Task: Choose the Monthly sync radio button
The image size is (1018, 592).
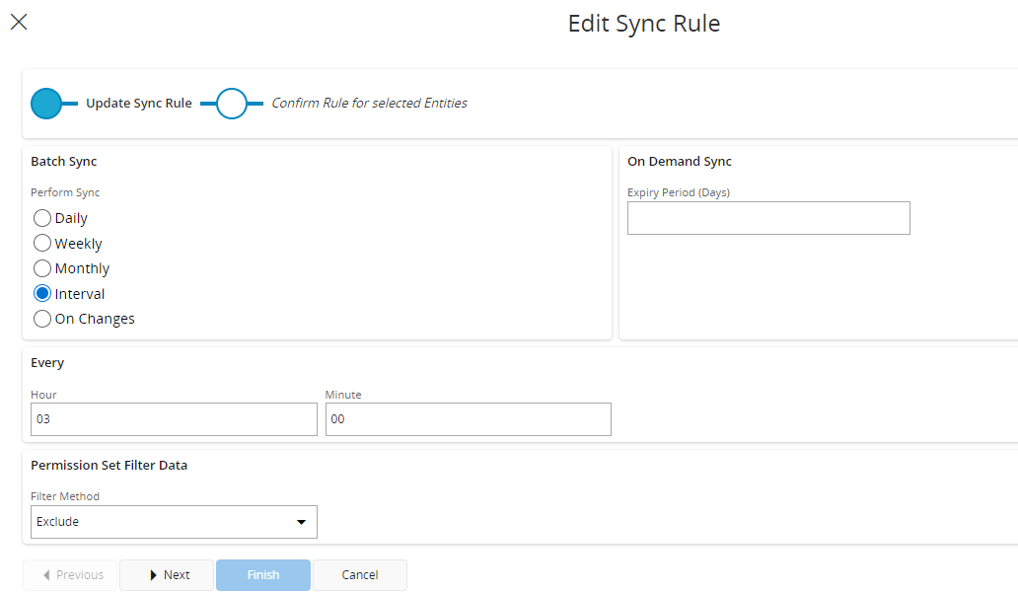Action: click(42, 268)
